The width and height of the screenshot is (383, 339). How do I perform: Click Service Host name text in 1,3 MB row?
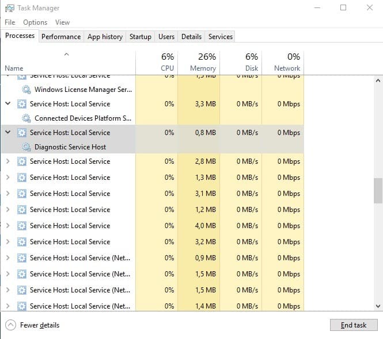70,178
